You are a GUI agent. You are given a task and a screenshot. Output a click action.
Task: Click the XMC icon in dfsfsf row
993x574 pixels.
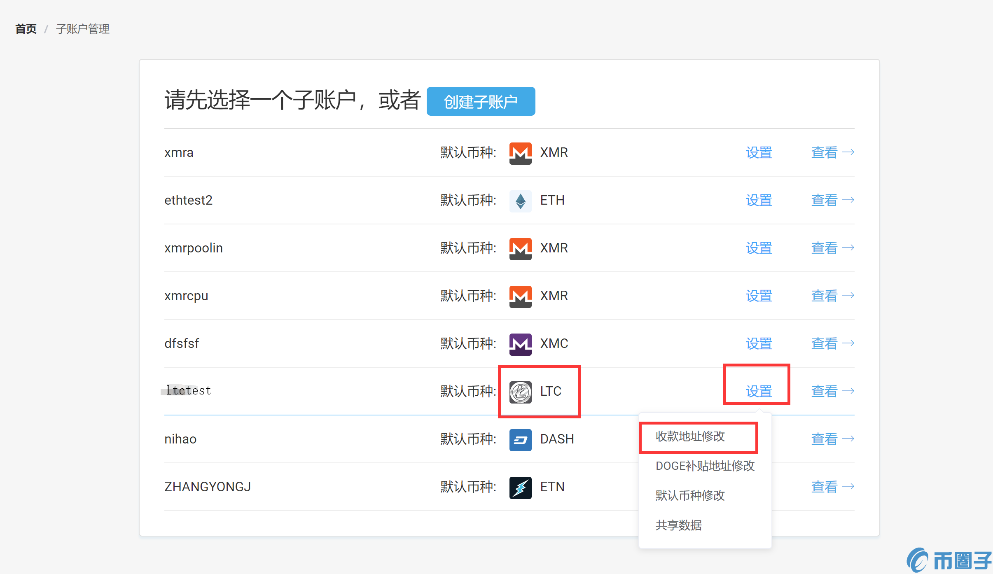click(x=520, y=344)
